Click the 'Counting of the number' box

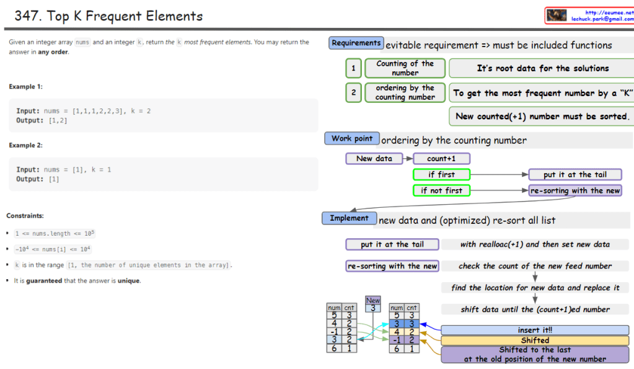coord(405,68)
